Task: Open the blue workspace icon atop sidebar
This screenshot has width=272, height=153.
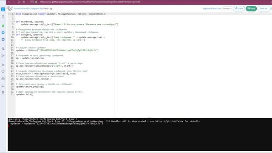Action: tap(3, 9)
